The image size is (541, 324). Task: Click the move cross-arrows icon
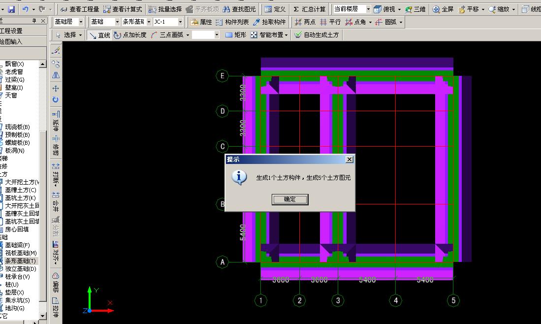56,88
